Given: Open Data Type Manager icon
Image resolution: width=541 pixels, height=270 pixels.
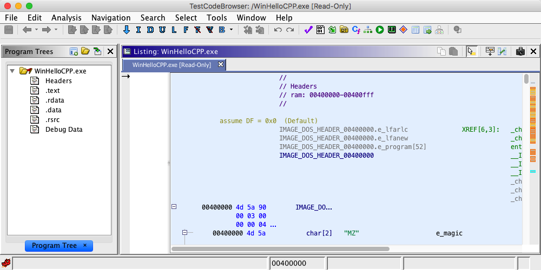Looking at the screenshot, I should (344, 30).
